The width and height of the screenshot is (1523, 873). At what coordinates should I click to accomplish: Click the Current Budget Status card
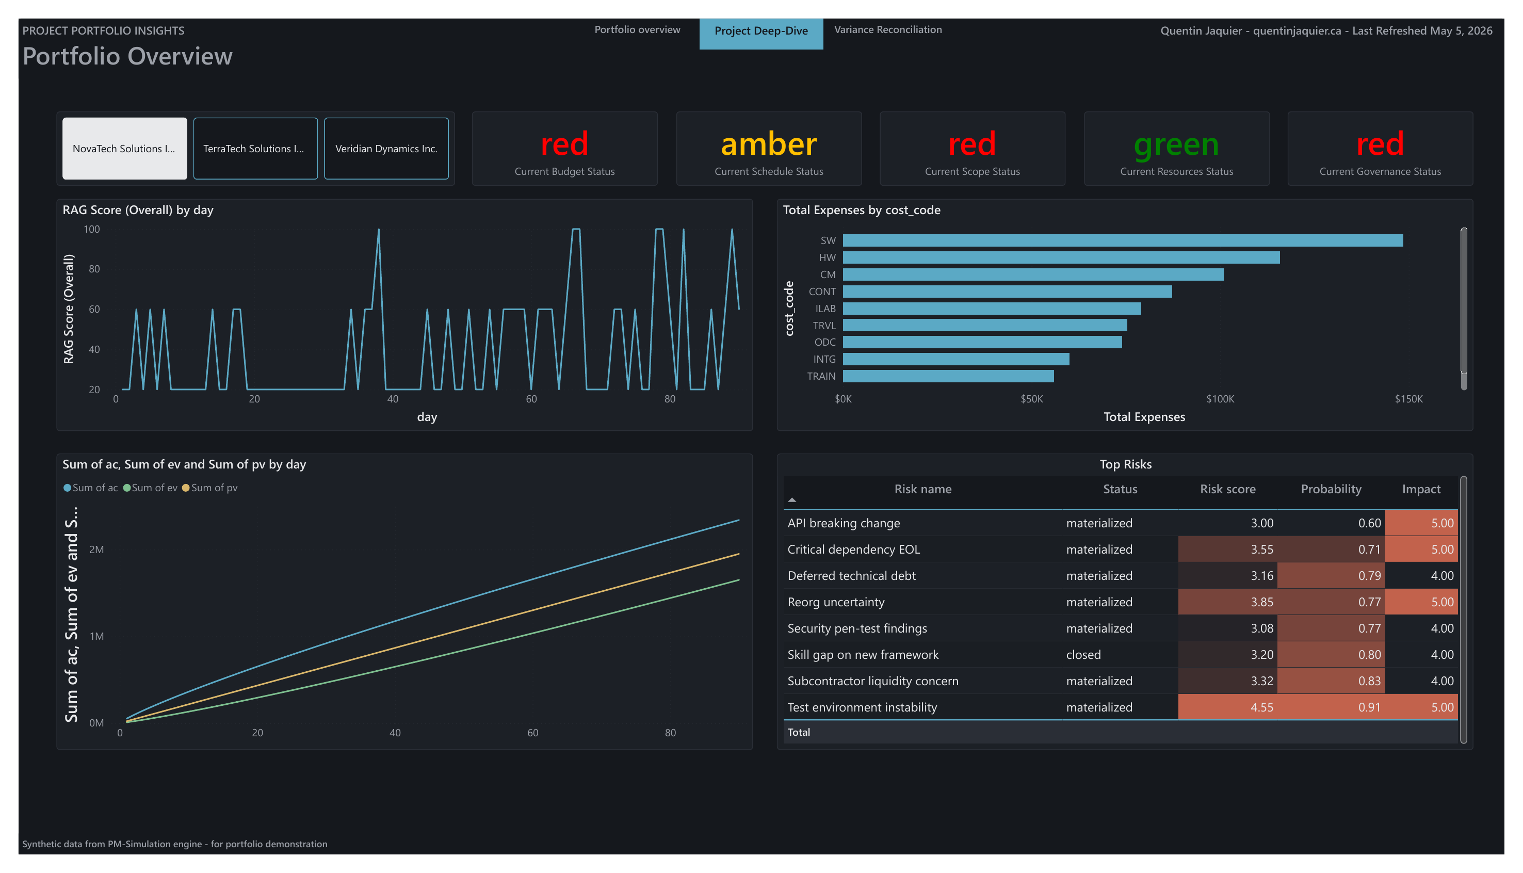pos(564,149)
